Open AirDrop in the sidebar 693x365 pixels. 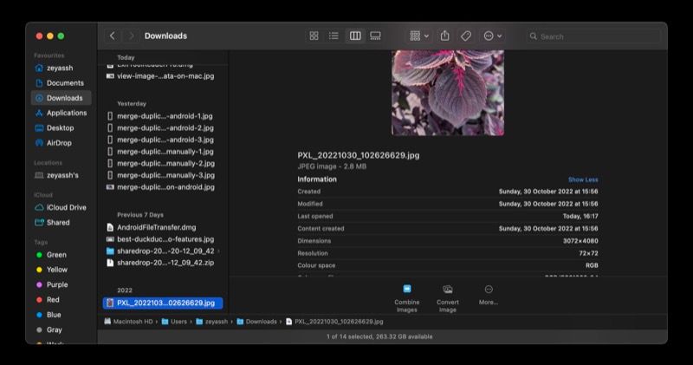(57, 142)
